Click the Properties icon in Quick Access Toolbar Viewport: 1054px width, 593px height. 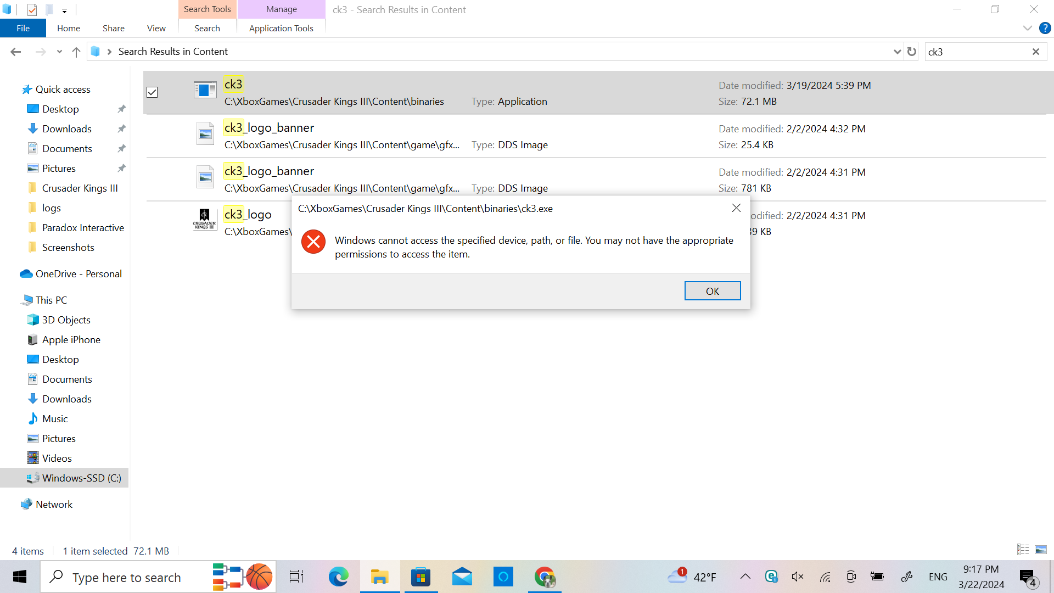coord(32,9)
